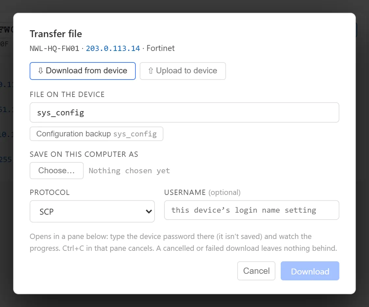Click the Fortinet vendor label
The height and width of the screenshot is (307, 369).
pos(160,48)
